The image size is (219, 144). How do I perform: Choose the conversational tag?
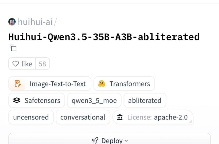point(83,117)
